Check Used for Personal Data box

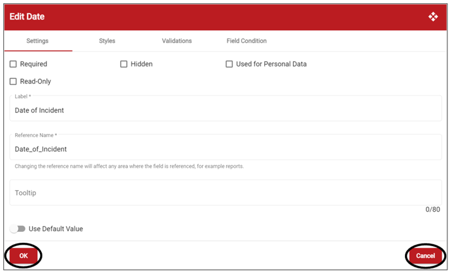(x=229, y=64)
